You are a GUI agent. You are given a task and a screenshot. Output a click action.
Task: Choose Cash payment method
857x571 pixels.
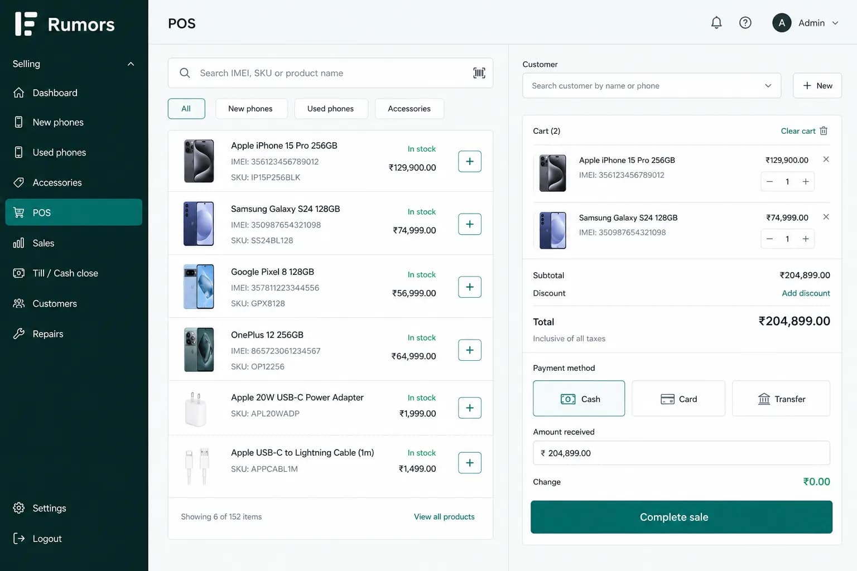tap(579, 399)
